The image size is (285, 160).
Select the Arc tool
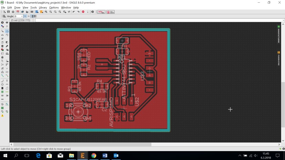[x=7, y=85]
